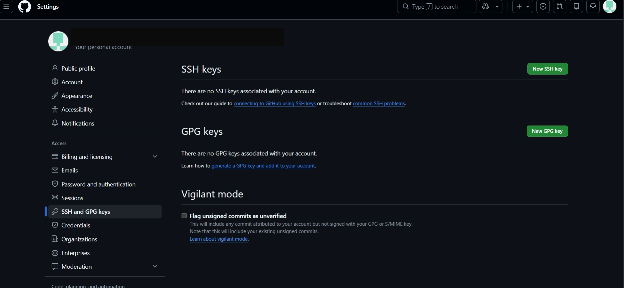Open Notifications settings in sidebar

[x=105, y=124]
